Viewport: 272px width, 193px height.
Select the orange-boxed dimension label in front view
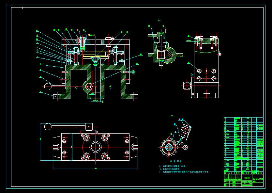(x=91, y=35)
